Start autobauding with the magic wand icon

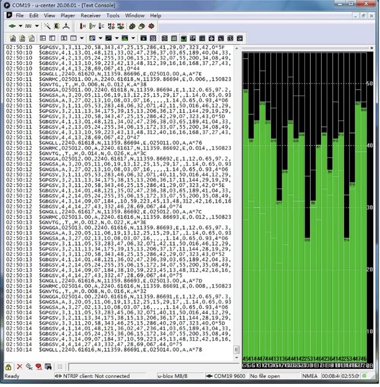tap(47, 26)
